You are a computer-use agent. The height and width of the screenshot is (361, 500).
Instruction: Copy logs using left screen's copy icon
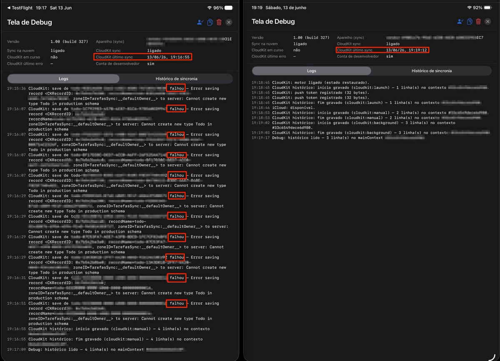(210, 23)
